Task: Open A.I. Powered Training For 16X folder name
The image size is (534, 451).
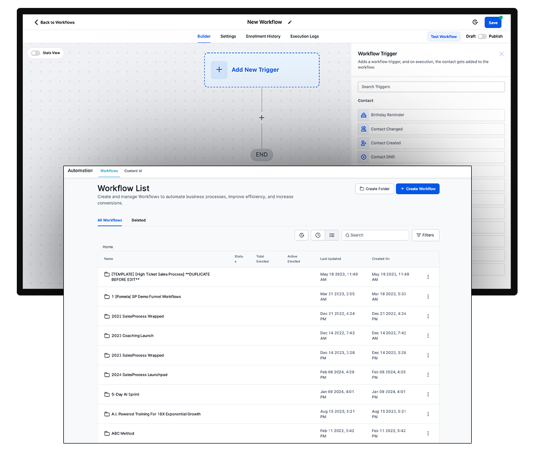Action: click(156, 414)
